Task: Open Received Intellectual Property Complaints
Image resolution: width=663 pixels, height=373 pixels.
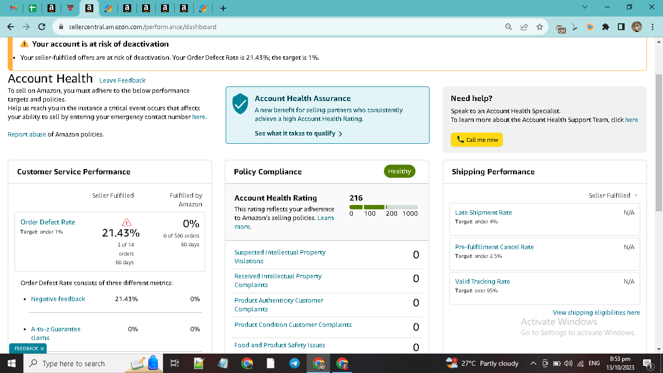Action: 278,280
